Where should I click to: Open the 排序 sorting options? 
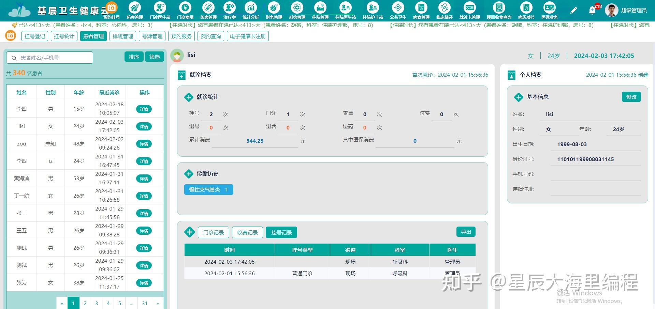(134, 57)
